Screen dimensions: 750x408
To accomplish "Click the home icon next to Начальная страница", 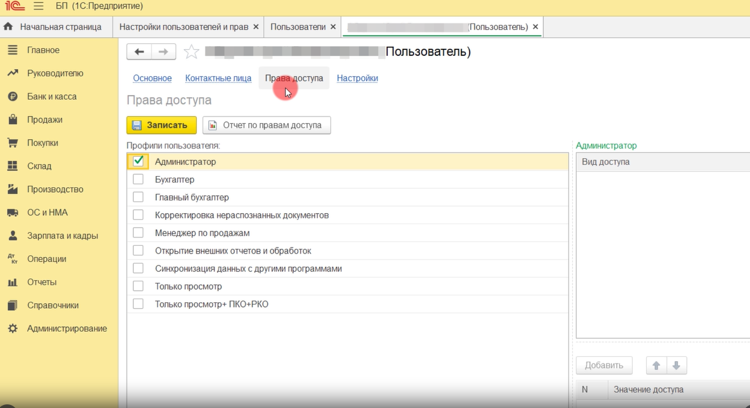I will tap(8, 26).
